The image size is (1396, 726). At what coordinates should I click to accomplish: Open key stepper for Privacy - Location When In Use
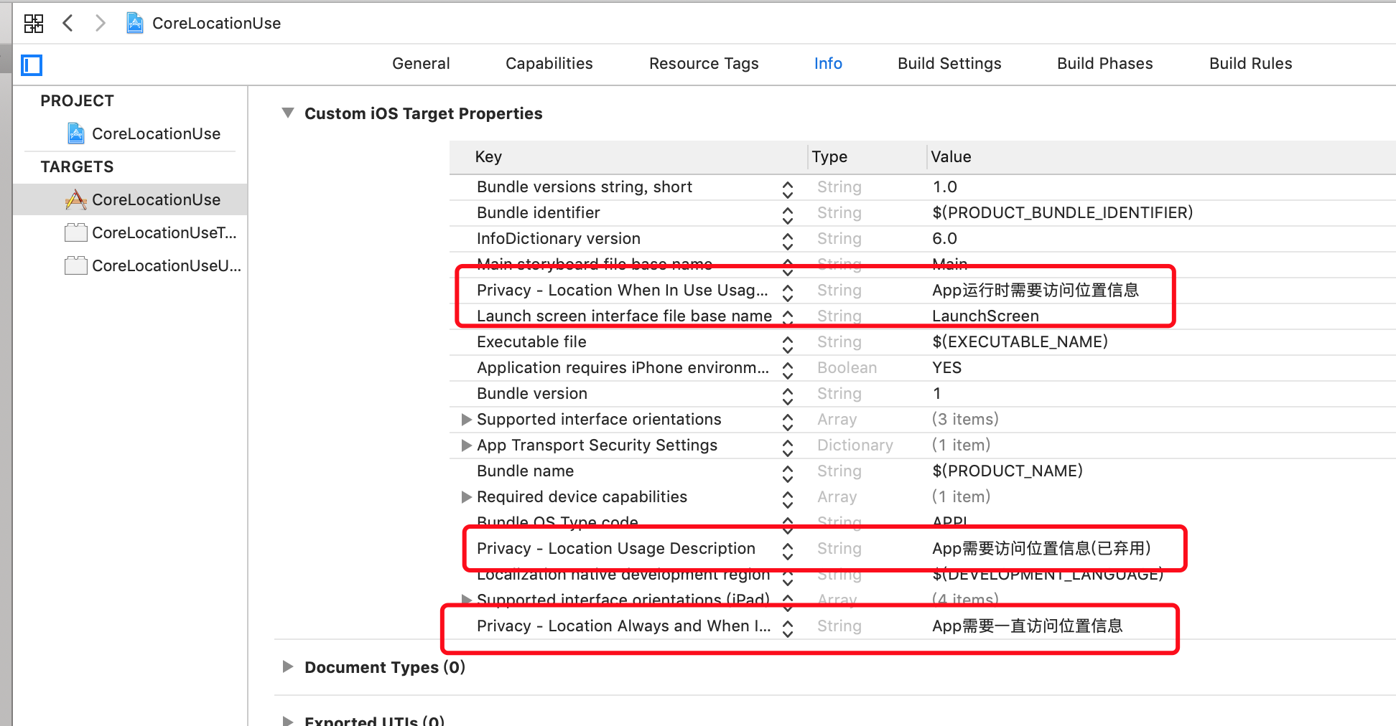[x=788, y=292]
